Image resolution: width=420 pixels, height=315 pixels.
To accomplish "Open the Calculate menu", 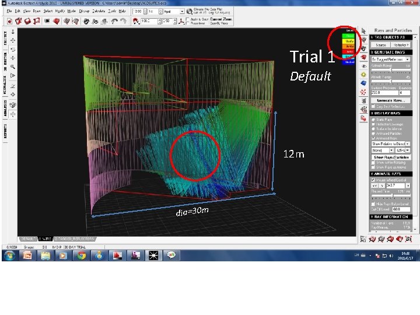I will pos(99,11).
